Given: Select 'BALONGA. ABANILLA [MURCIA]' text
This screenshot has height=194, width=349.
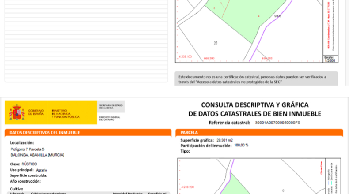Looking at the screenshot, I should [38, 155].
